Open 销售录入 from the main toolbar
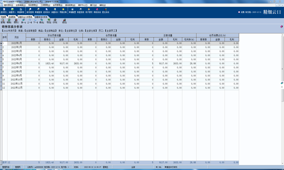Viewport: 284px width, 170px height. [12, 11]
